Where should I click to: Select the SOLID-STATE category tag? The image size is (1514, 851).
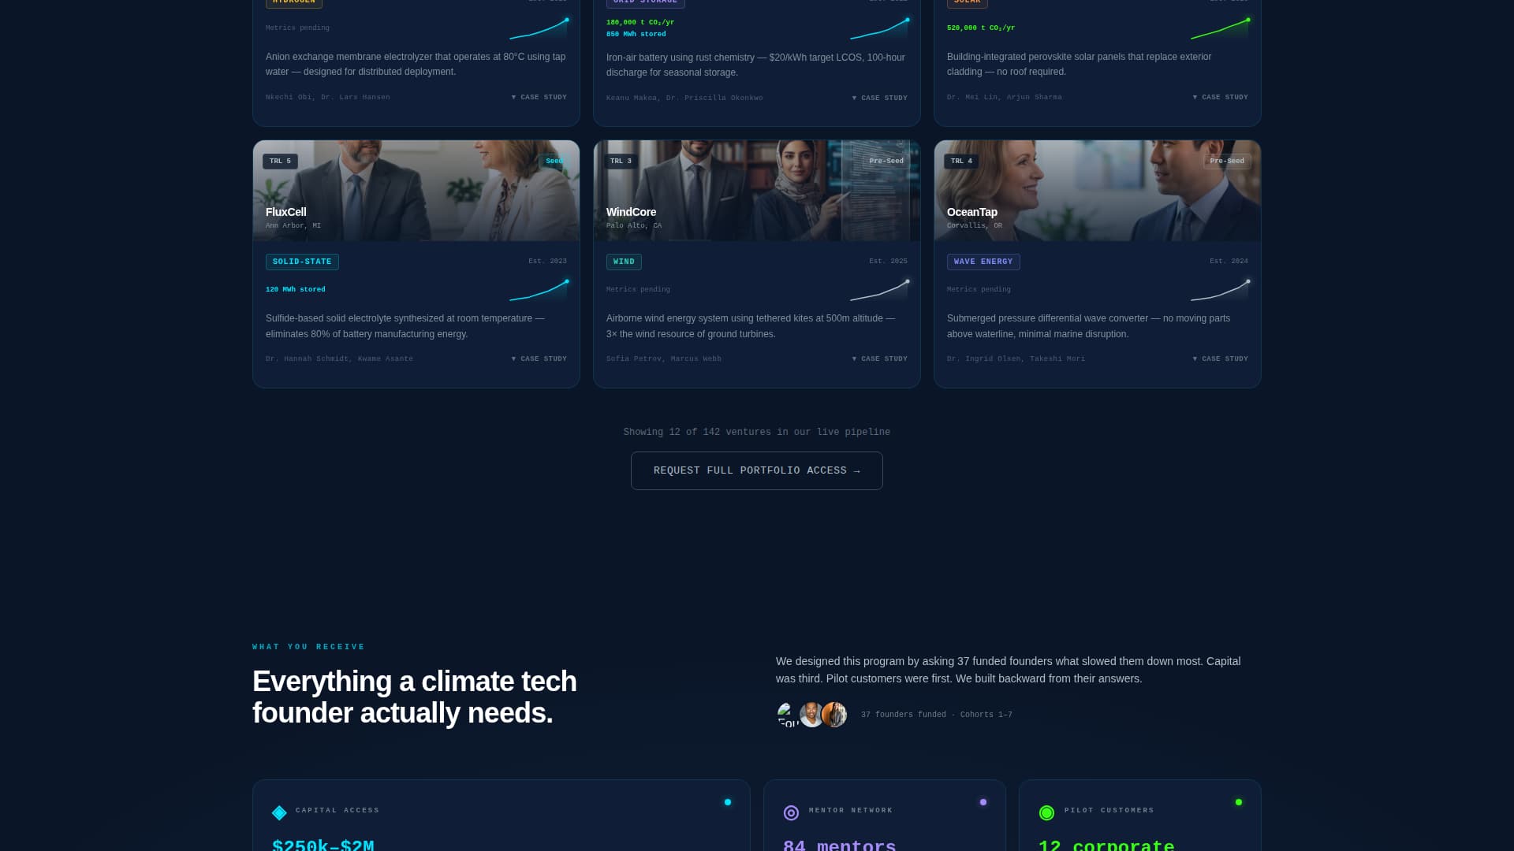302,262
